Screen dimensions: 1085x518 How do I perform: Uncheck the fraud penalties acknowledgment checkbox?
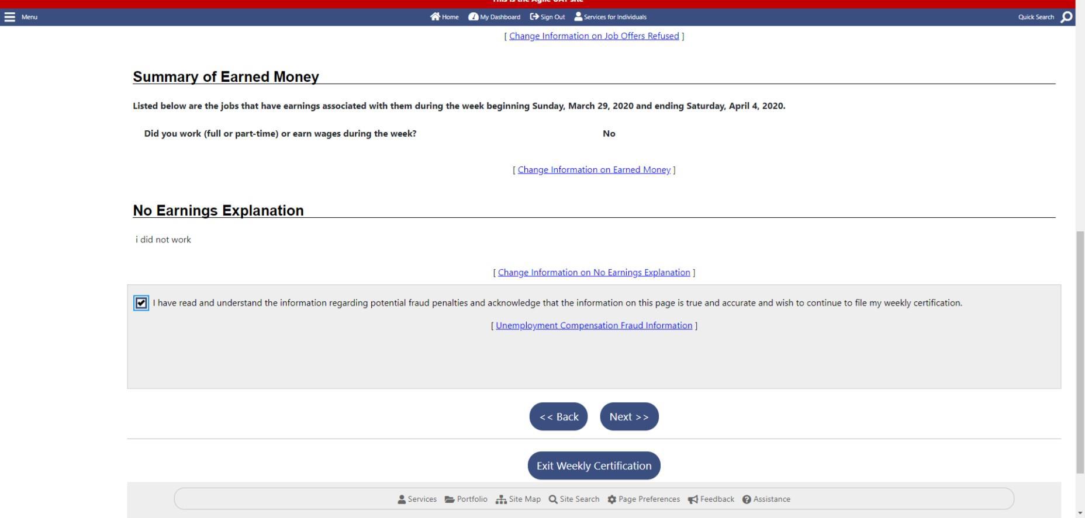[x=141, y=303]
